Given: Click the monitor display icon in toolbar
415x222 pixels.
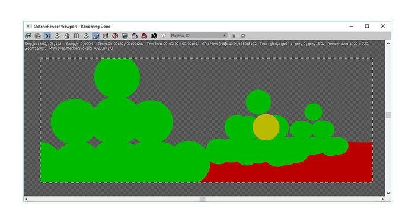Looking at the screenshot, I should [x=124, y=36].
